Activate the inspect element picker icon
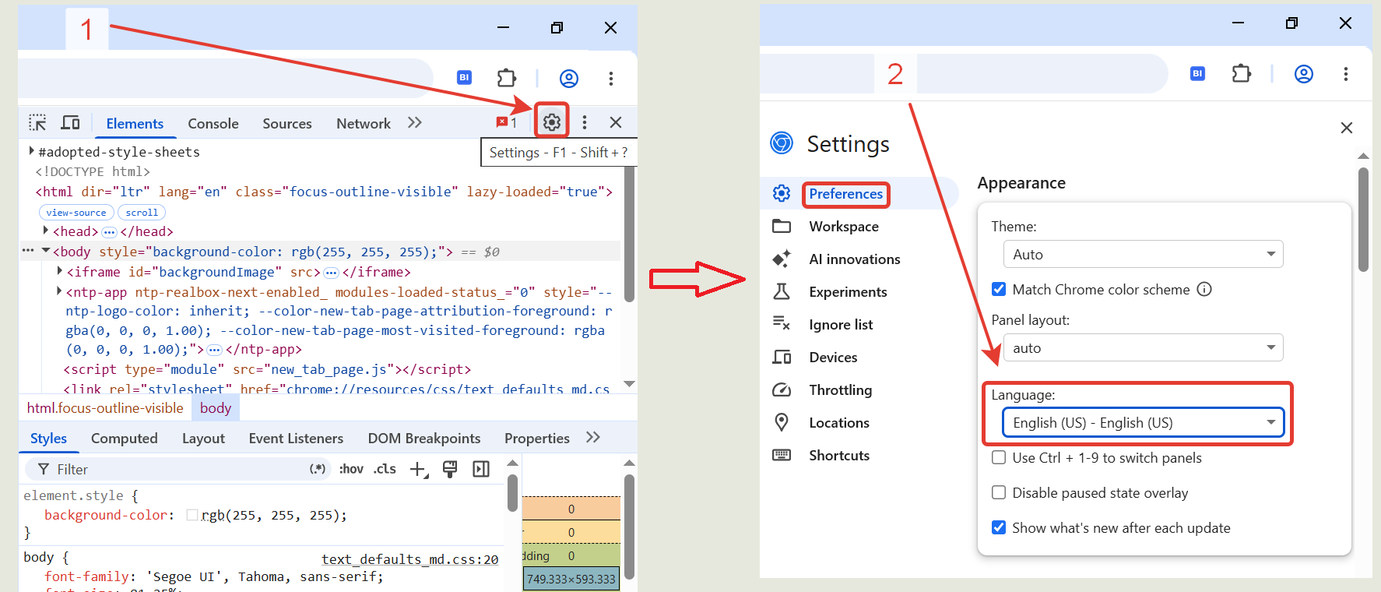Screen dimensions: 1381x592 [x=37, y=123]
